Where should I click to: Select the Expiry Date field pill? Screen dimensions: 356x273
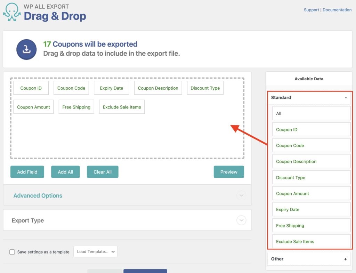(x=111, y=88)
